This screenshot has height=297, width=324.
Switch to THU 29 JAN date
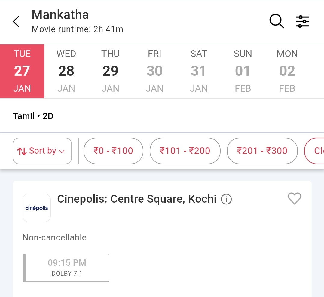click(110, 71)
